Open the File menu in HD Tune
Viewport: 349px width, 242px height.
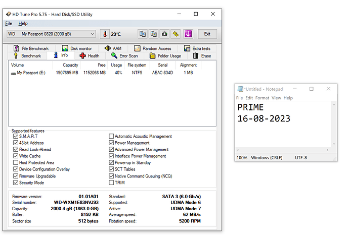click(9, 23)
